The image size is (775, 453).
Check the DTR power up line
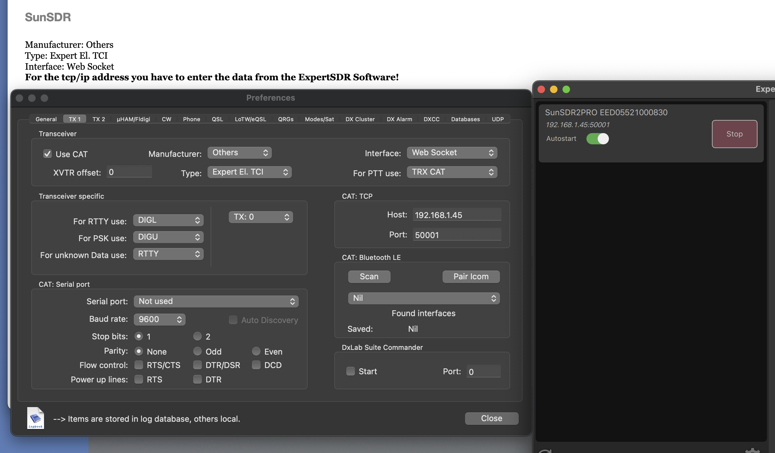tap(197, 379)
